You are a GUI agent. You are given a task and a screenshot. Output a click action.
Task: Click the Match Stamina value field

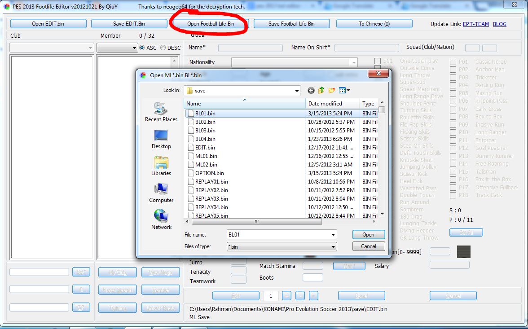pyautogui.click(x=313, y=266)
